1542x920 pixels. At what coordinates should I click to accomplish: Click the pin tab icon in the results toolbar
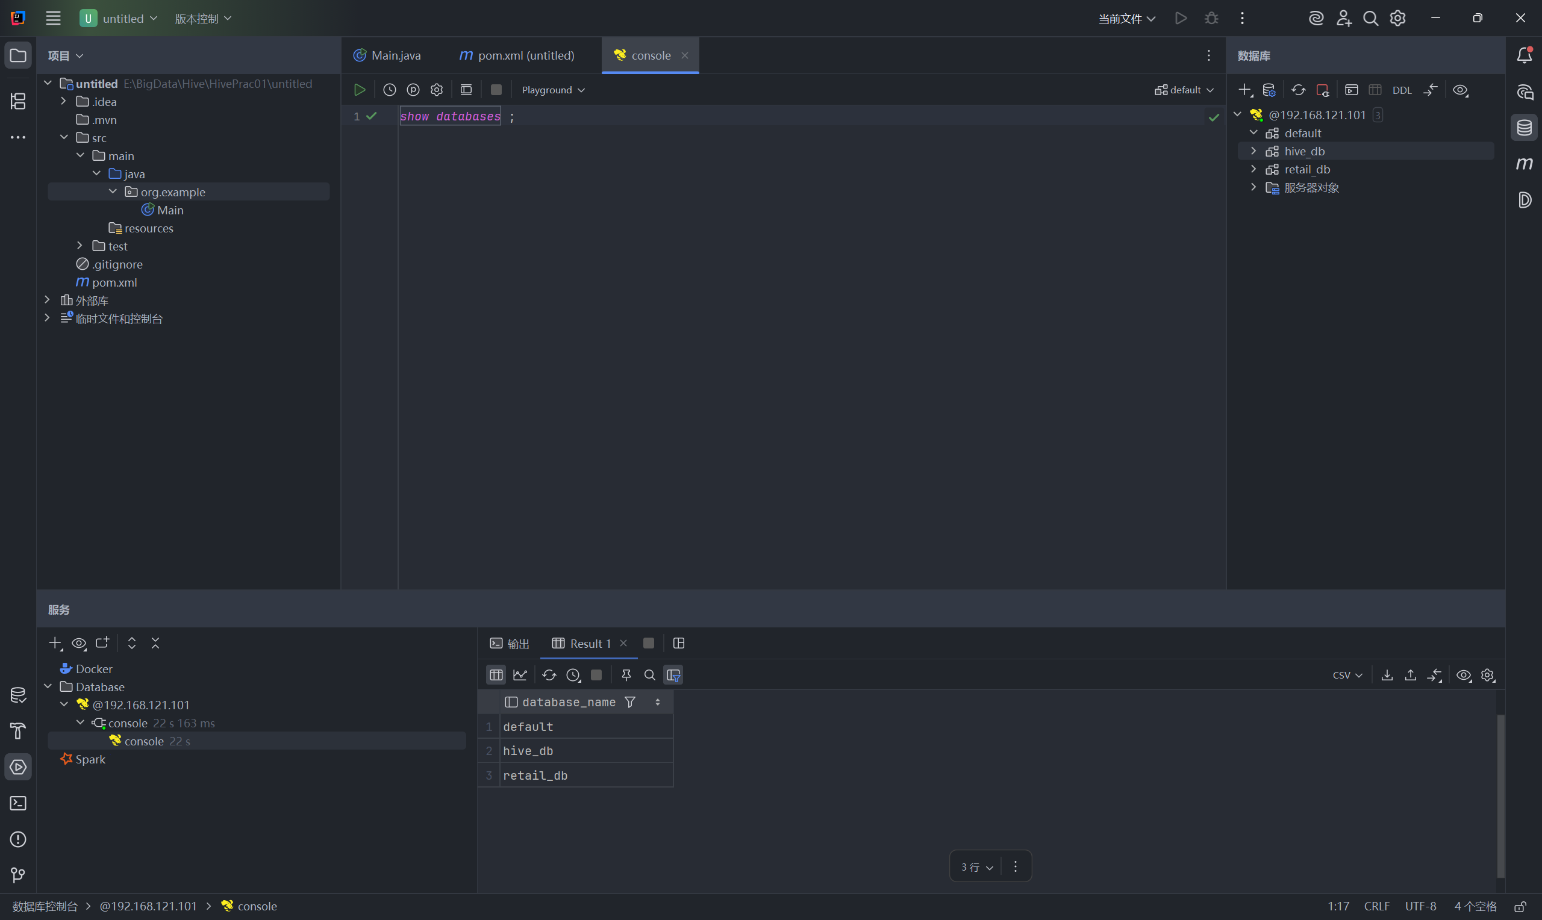tap(626, 675)
